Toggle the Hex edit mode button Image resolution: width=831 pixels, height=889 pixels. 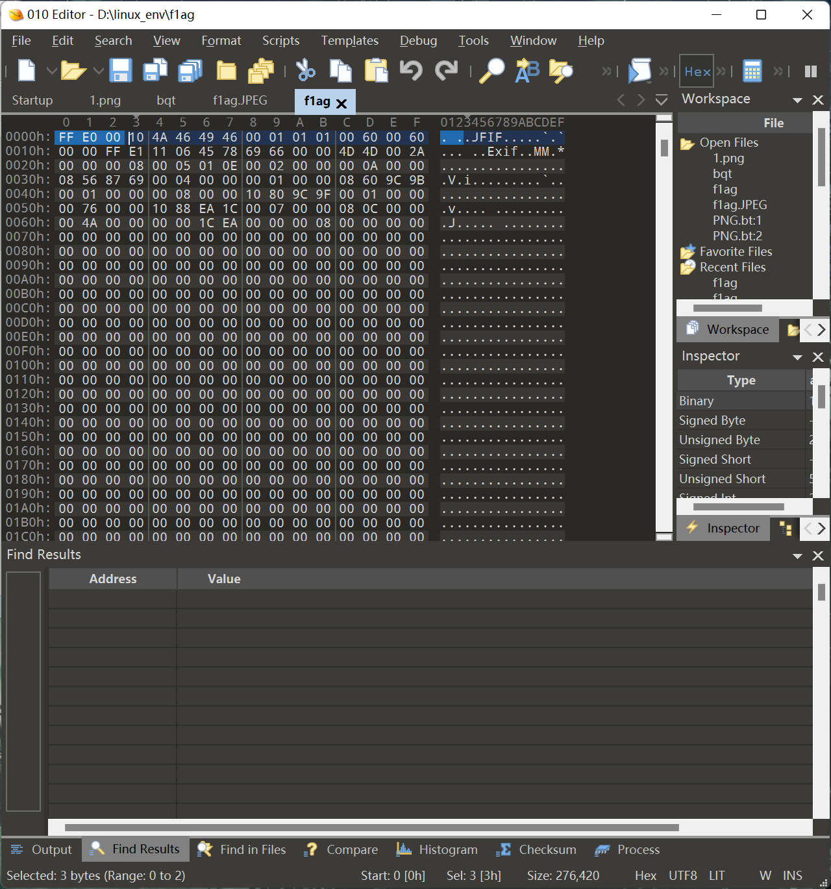[x=697, y=71]
